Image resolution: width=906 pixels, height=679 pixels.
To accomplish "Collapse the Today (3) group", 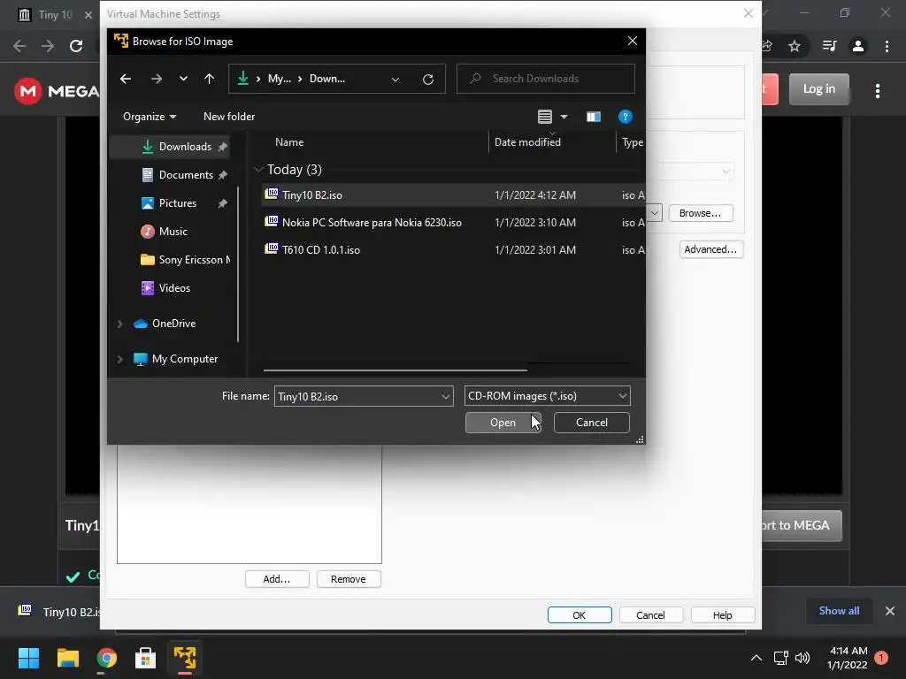I will pyautogui.click(x=259, y=170).
